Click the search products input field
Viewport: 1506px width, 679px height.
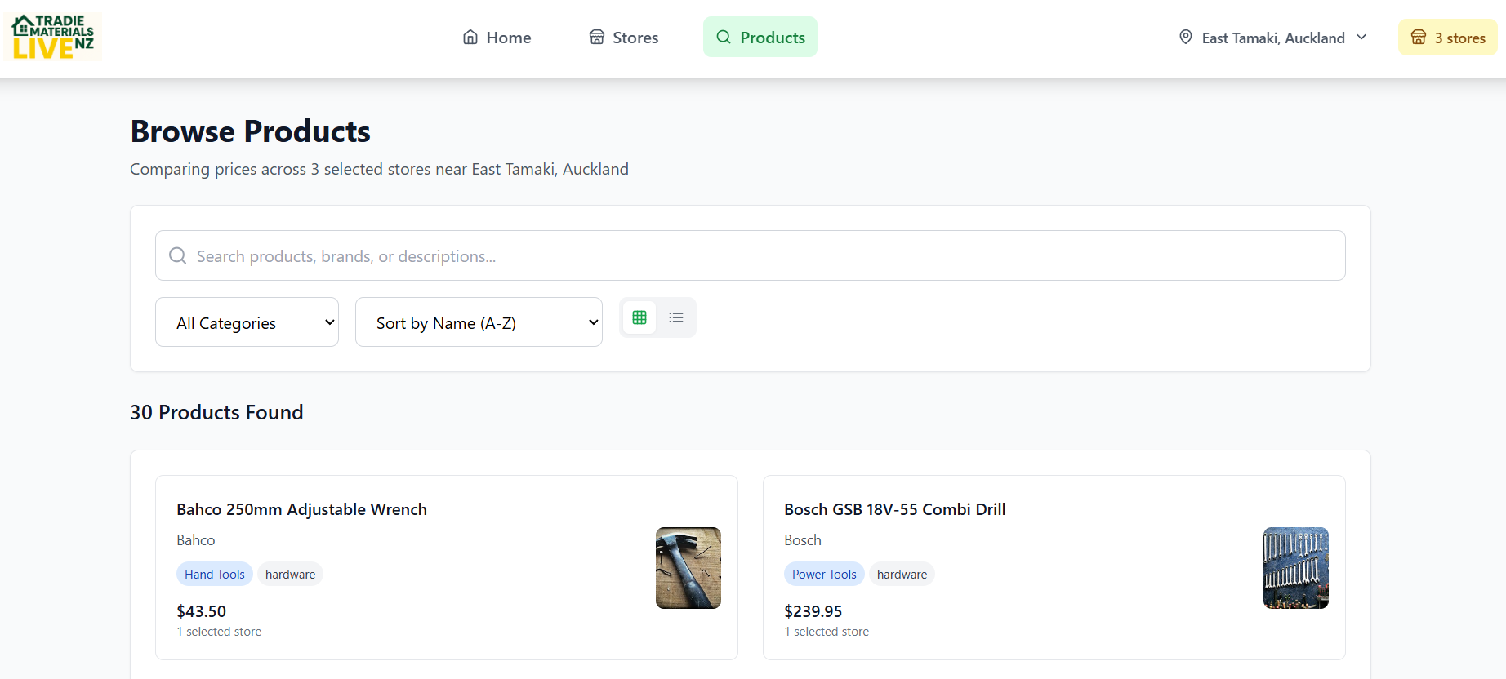[x=751, y=255]
